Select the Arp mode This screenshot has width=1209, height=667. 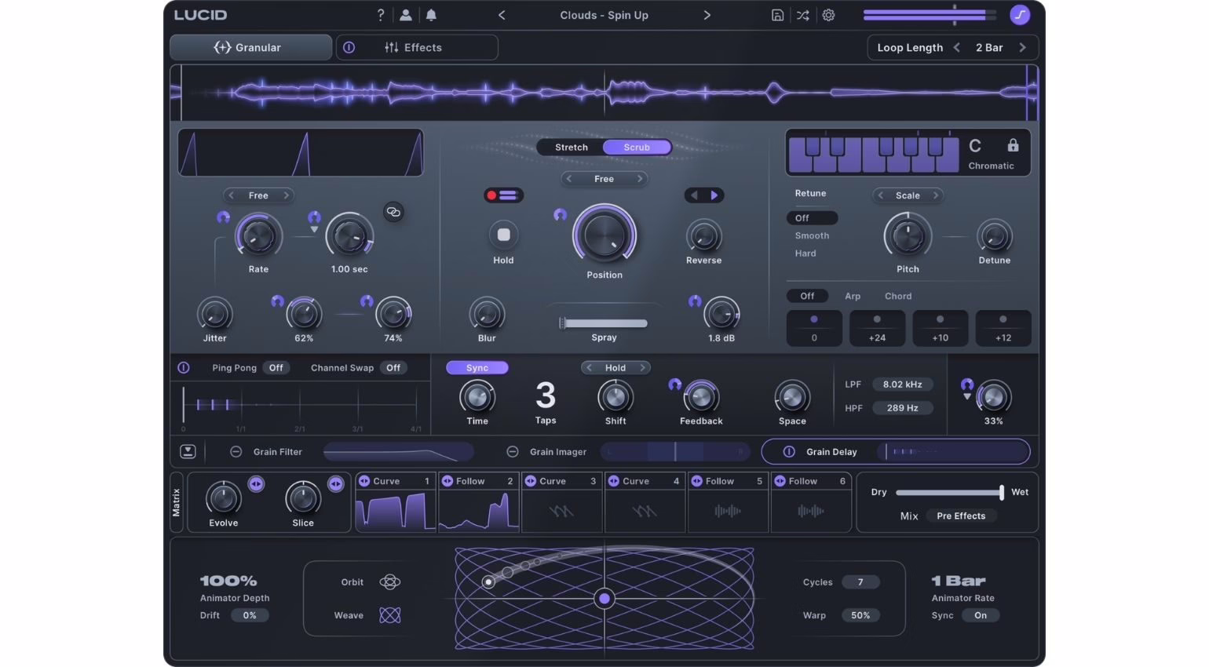click(x=853, y=296)
